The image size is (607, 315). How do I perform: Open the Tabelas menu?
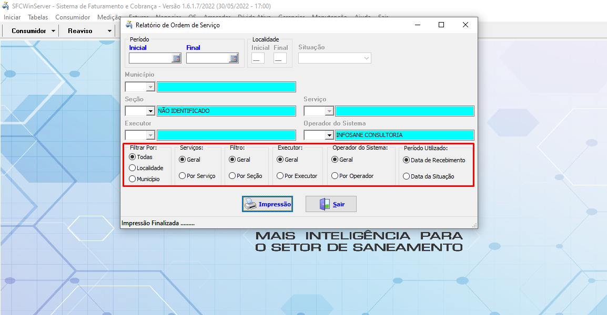pyautogui.click(x=37, y=17)
